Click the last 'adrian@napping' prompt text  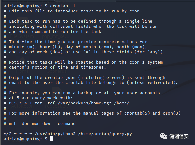coord(22,139)
